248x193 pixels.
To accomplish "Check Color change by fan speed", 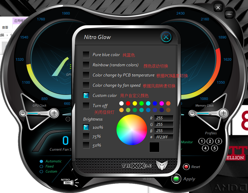I will (86, 85).
